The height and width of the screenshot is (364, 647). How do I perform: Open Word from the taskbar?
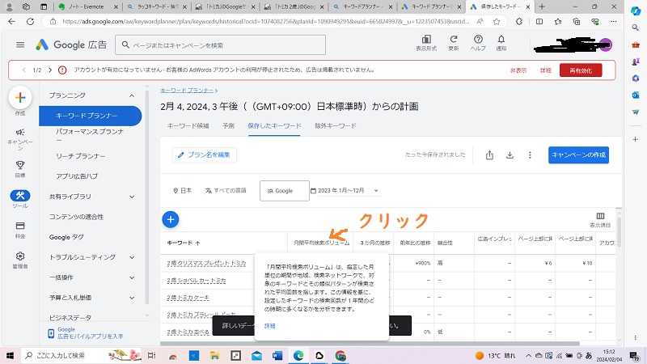277,355
